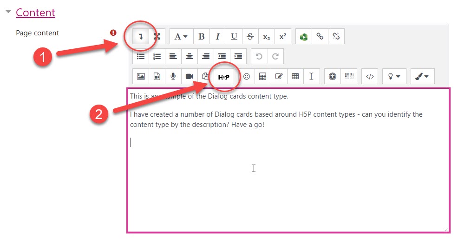Screen dimensions: 458x239
Task: Undo the last edit
Action: [259, 56]
